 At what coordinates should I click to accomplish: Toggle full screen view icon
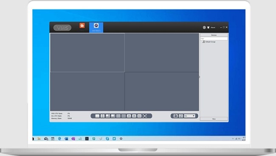click(145, 116)
